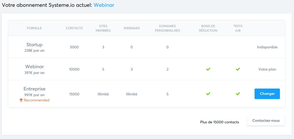Click Webinar row A/B tests checkmark
The image size is (294, 139).
[x=238, y=69]
